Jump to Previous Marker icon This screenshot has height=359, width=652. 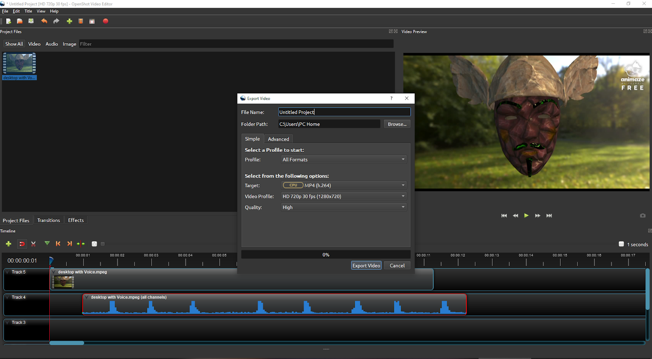58,244
